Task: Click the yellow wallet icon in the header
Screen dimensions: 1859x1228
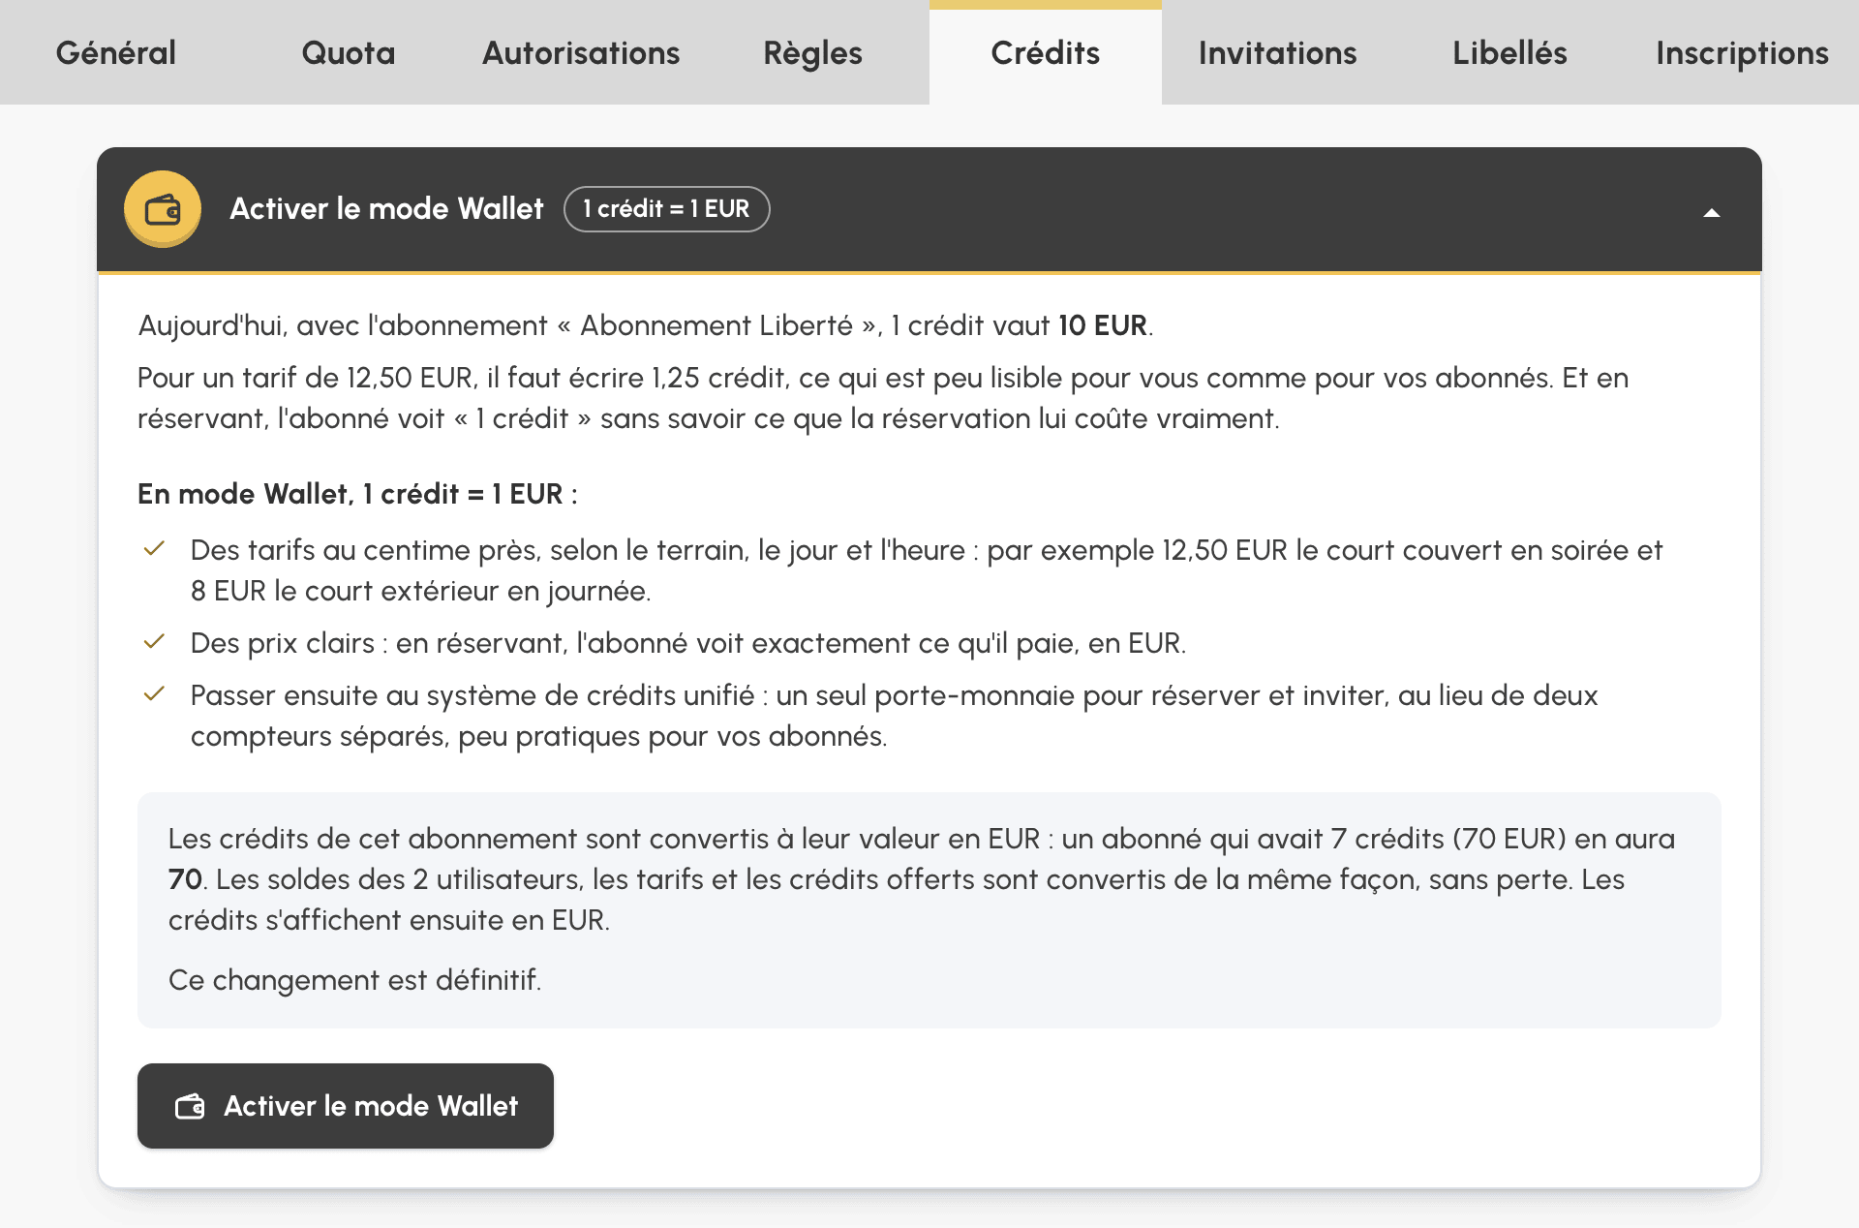Action: [163, 209]
